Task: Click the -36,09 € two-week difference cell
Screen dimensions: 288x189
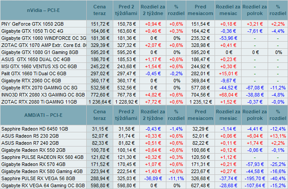Action: (153, 178)
